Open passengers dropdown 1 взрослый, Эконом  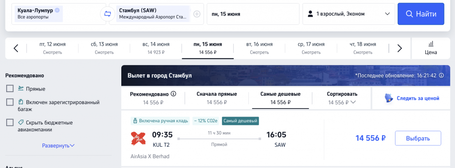click(348, 14)
